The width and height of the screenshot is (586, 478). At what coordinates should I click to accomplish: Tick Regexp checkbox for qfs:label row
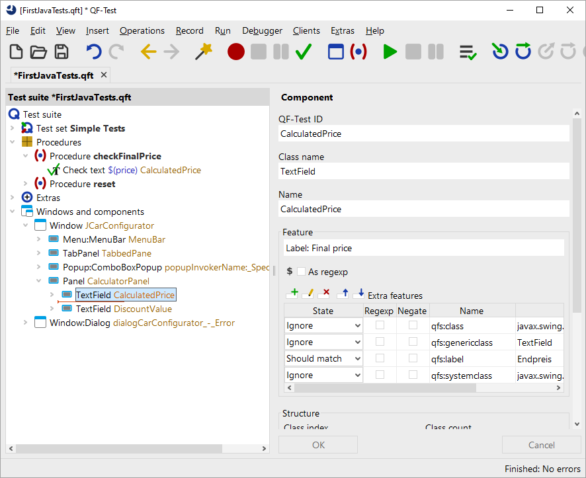pos(380,358)
